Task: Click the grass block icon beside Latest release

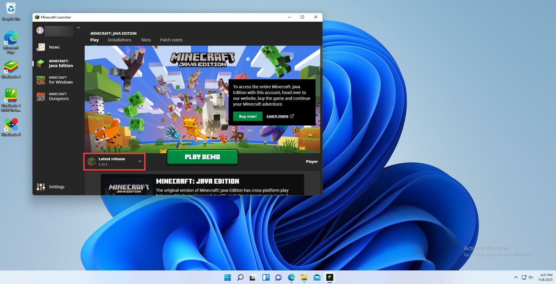Action: click(x=92, y=161)
